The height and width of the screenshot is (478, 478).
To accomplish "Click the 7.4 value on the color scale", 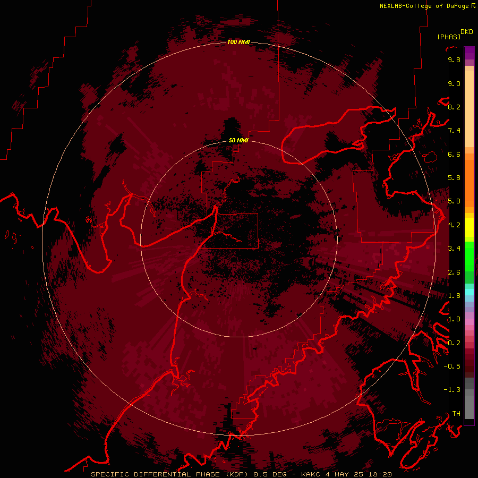I will pos(454,131).
